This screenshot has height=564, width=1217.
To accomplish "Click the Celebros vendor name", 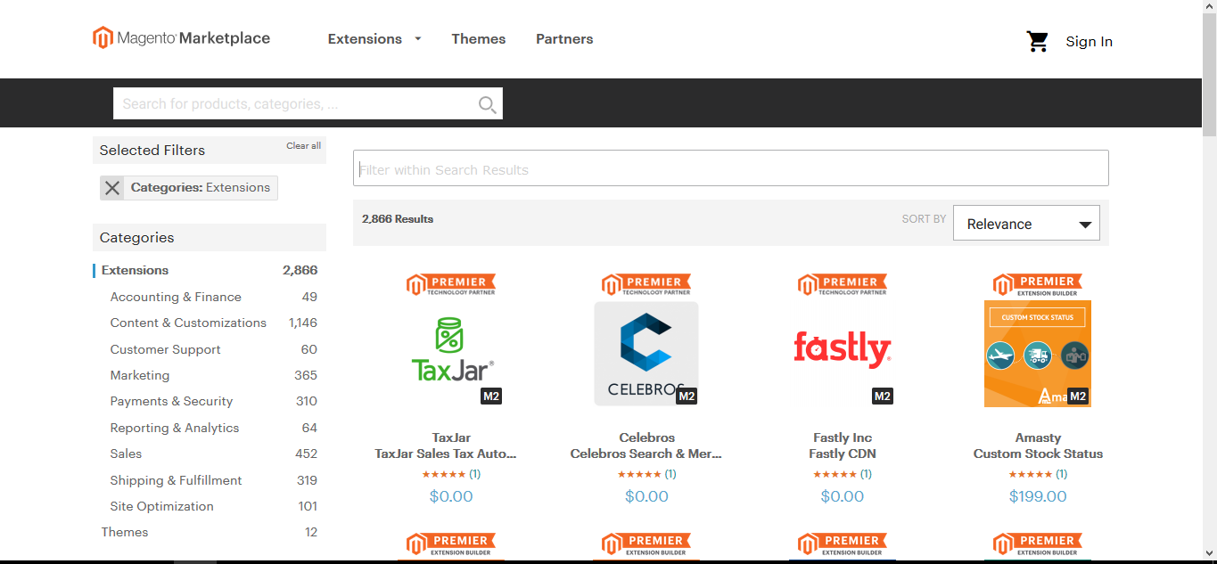I will (x=646, y=437).
